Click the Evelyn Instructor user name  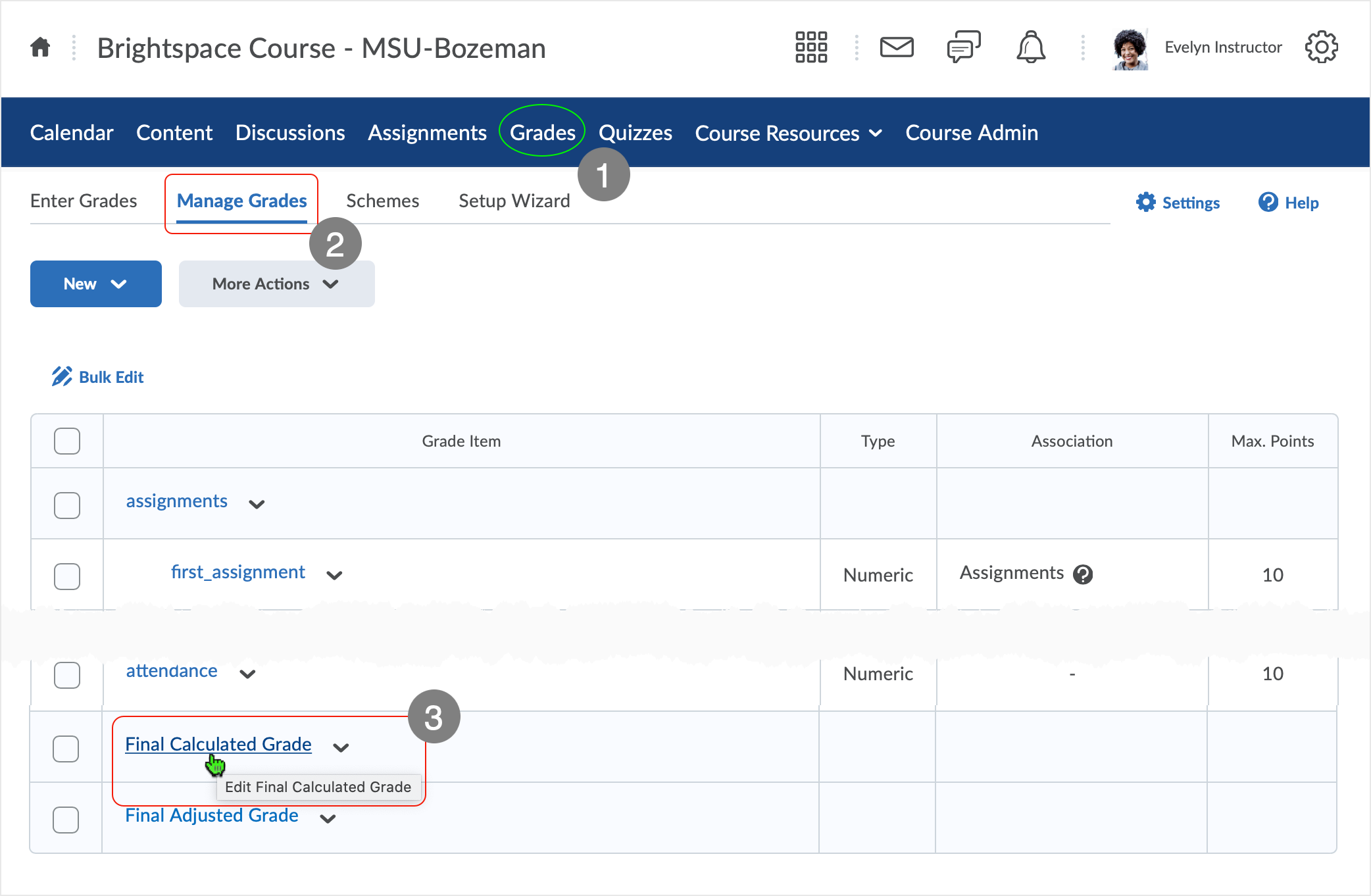(x=1224, y=47)
